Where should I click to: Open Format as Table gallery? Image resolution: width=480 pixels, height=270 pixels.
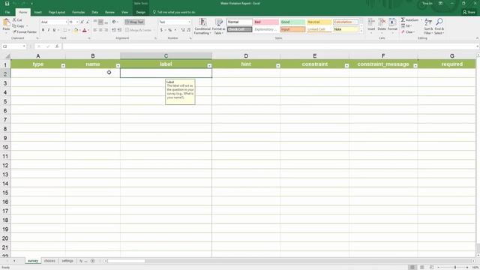pyautogui.click(x=218, y=26)
